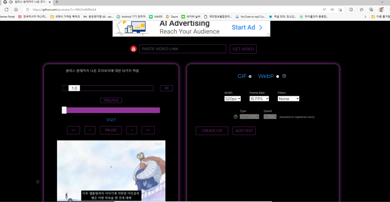Click the step back < button

[x=90, y=130]
